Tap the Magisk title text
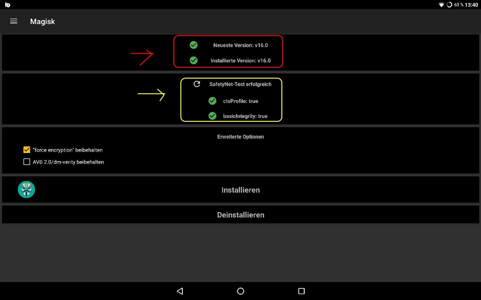 click(x=42, y=22)
